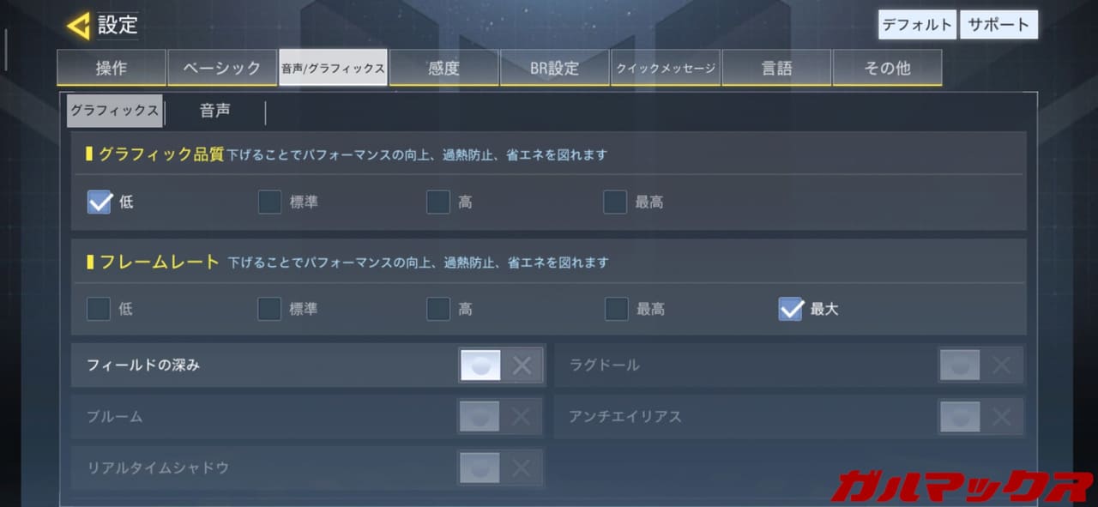
Task: Check 高 under グラフィック品質
Action: tap(438, 202)
